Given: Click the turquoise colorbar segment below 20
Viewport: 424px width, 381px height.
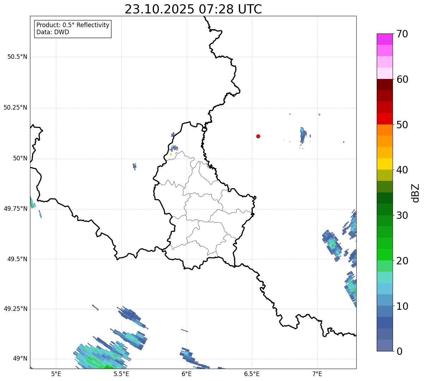Looking at the screenshot, I should (385, 278).
